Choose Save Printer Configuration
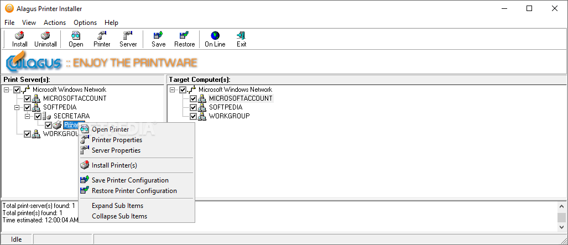 click(137, 180)
